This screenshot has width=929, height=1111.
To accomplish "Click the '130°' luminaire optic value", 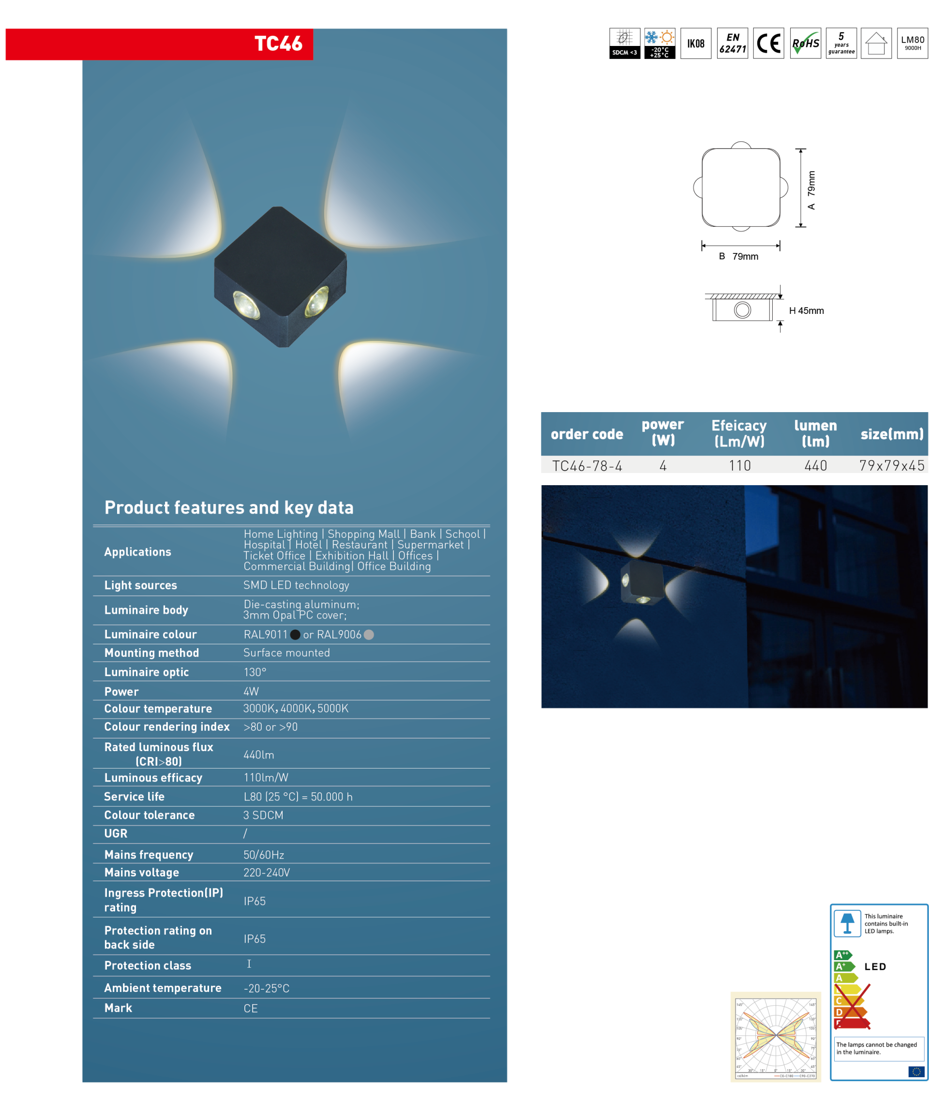I will pyautogui.click(x=255, y=672).
